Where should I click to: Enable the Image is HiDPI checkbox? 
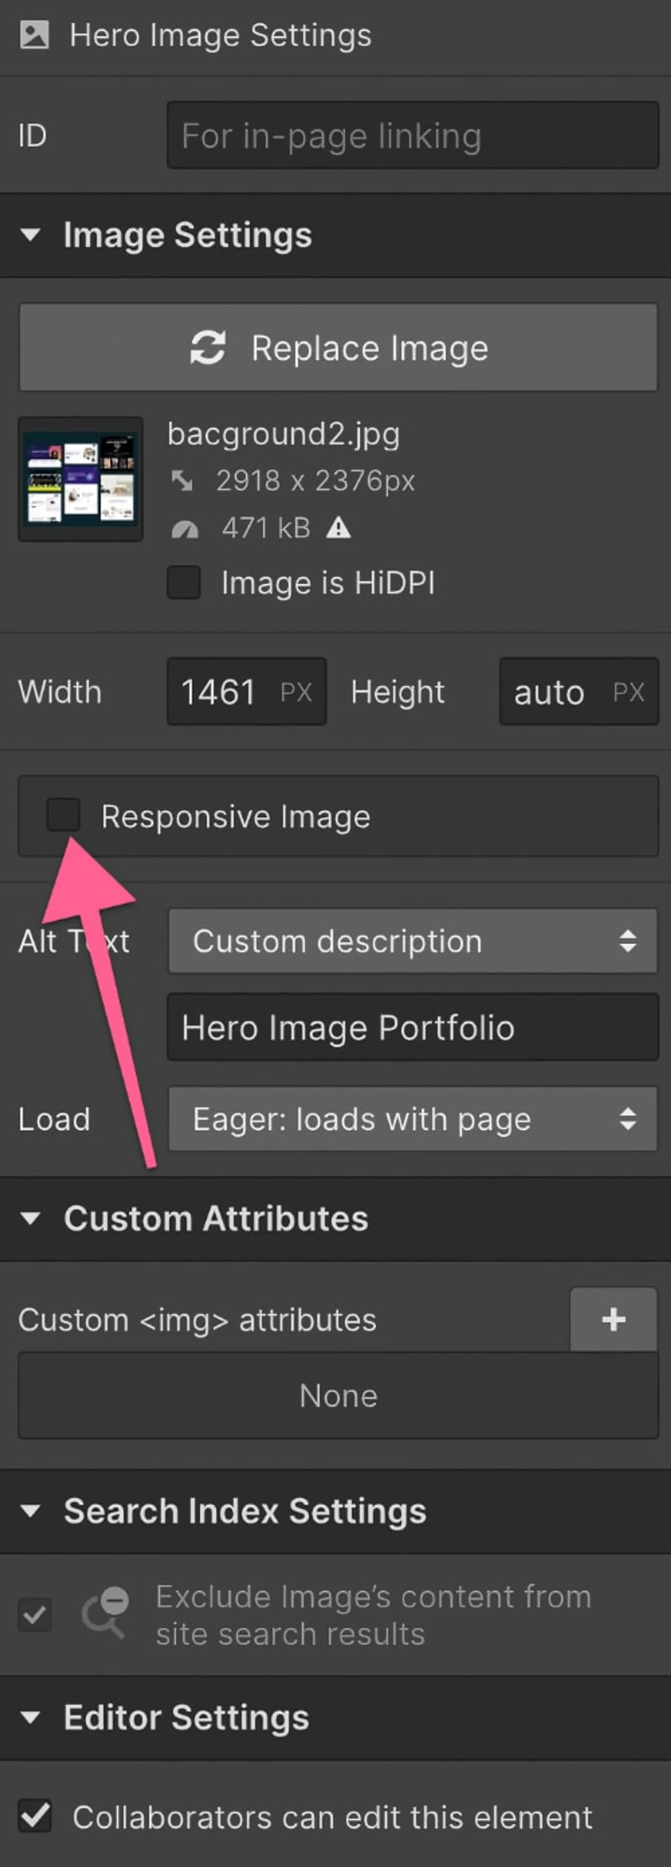[x=184, y=583]
